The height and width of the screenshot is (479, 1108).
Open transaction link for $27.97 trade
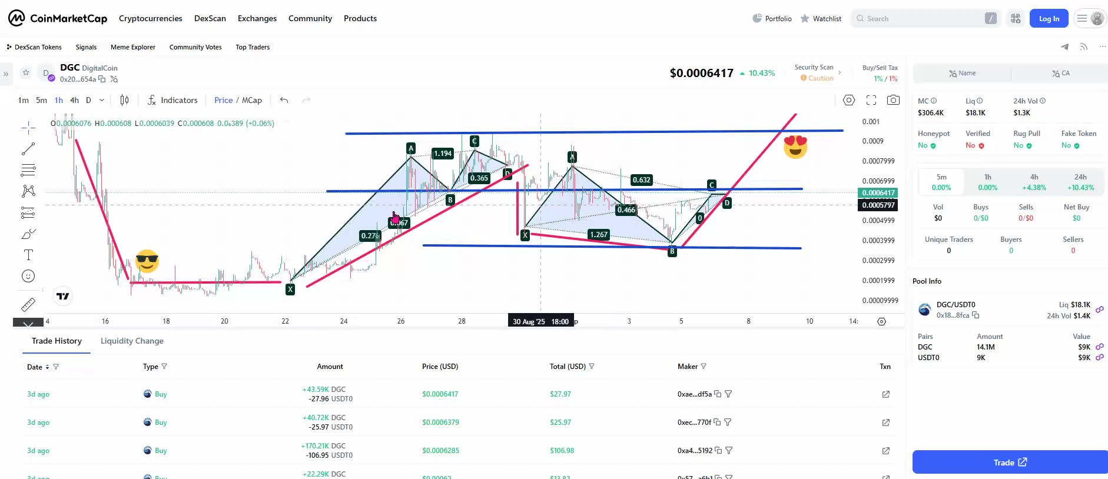(886, 394)
